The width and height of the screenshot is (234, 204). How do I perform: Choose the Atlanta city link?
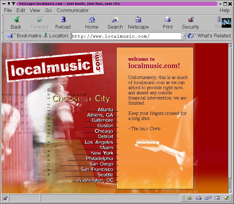click(105, 109)
